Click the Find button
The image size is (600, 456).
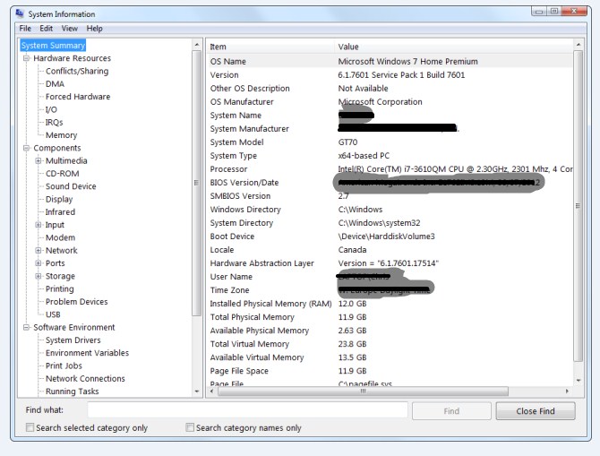tap(451, 411)
